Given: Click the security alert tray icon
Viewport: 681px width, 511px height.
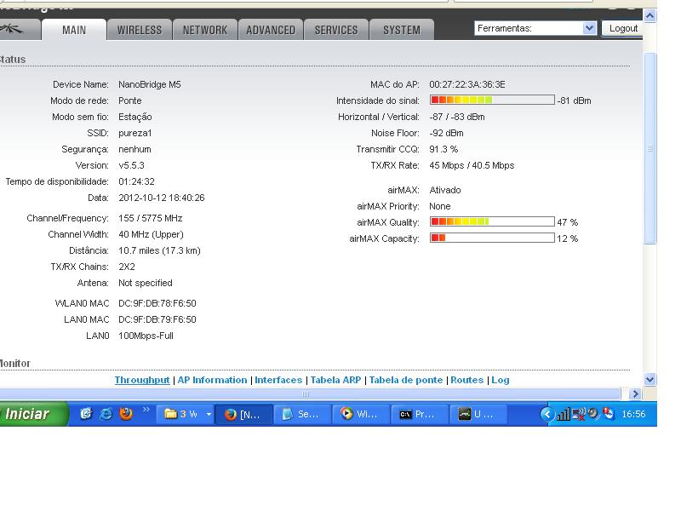Looking at the screenshot, I should pyautogui.click(x=609, y=414).
